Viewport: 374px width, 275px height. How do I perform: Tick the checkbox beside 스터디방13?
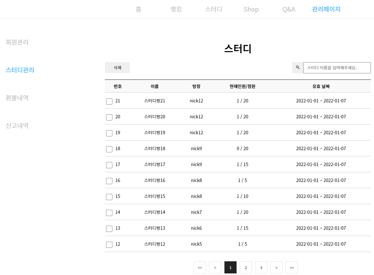click(x=109, y=228)
